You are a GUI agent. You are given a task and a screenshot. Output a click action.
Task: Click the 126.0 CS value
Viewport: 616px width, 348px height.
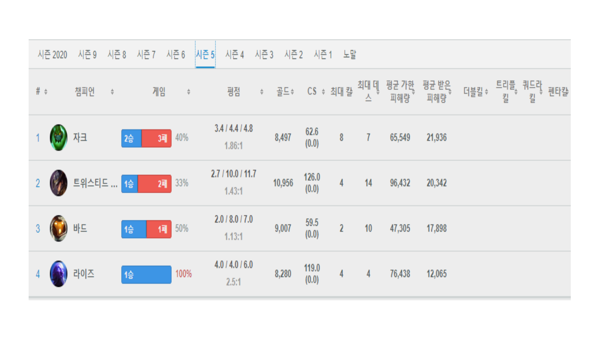(x=312, y=177)
